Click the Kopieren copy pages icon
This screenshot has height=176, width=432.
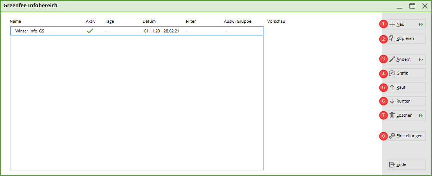(392, 39)
